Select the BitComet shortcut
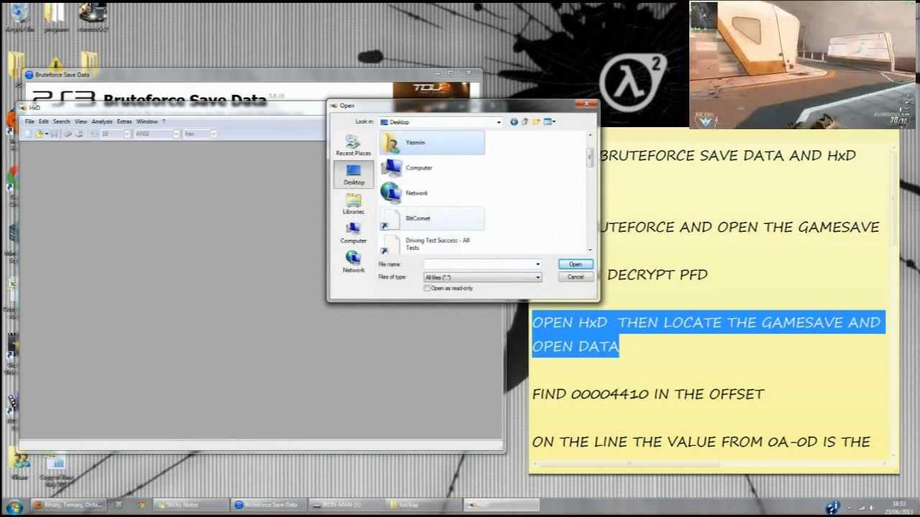This screenshot has width=920, height=517. click(432, 218)
